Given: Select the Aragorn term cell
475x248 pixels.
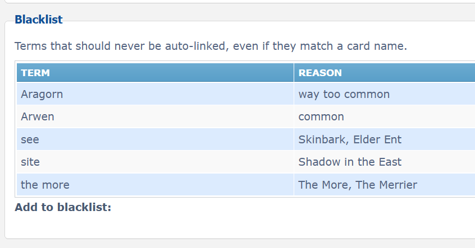Looking at the screenshot, I should click(42, 94).
